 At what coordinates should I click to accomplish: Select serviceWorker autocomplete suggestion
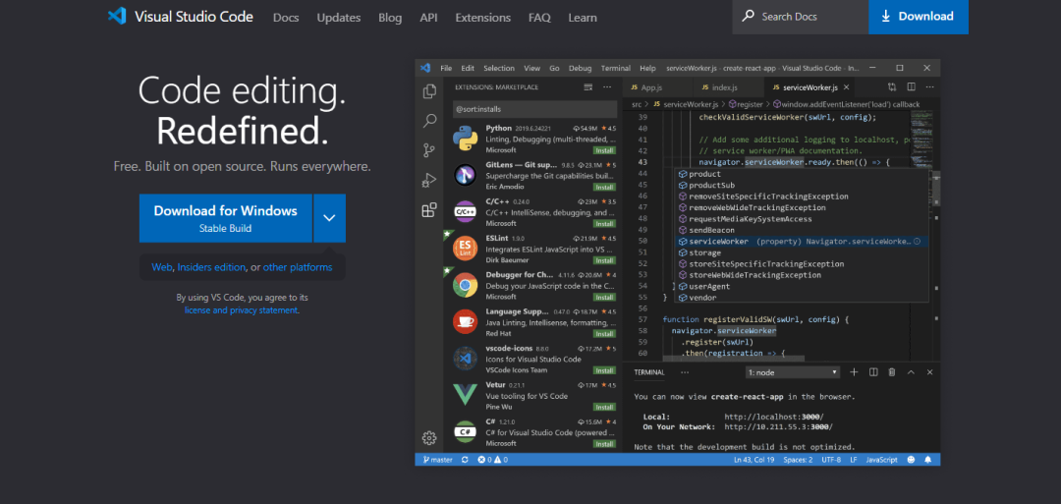click(x=803, y=242)
